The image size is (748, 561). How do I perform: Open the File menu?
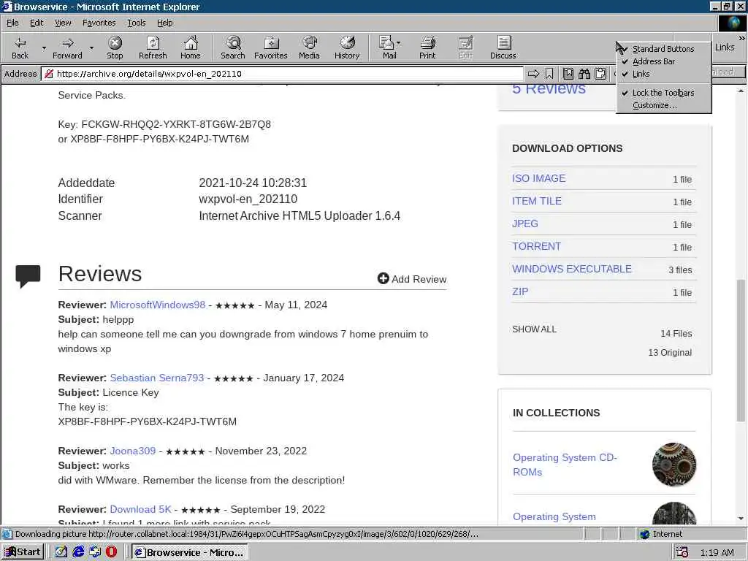click(x=12, y=23)
